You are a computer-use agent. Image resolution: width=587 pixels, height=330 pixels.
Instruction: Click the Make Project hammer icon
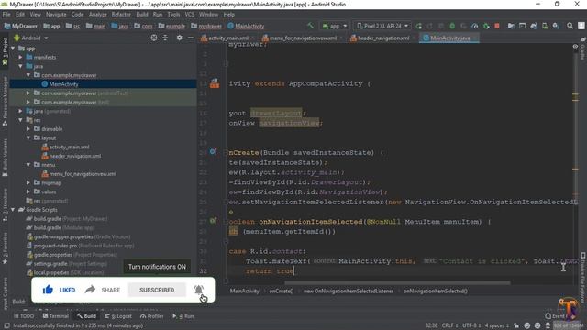pyautogui.click(x=310, y=26)
